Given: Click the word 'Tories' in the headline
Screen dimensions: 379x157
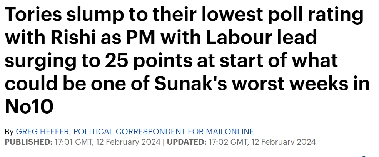Looking at the screenshot, I should point(33,14).
